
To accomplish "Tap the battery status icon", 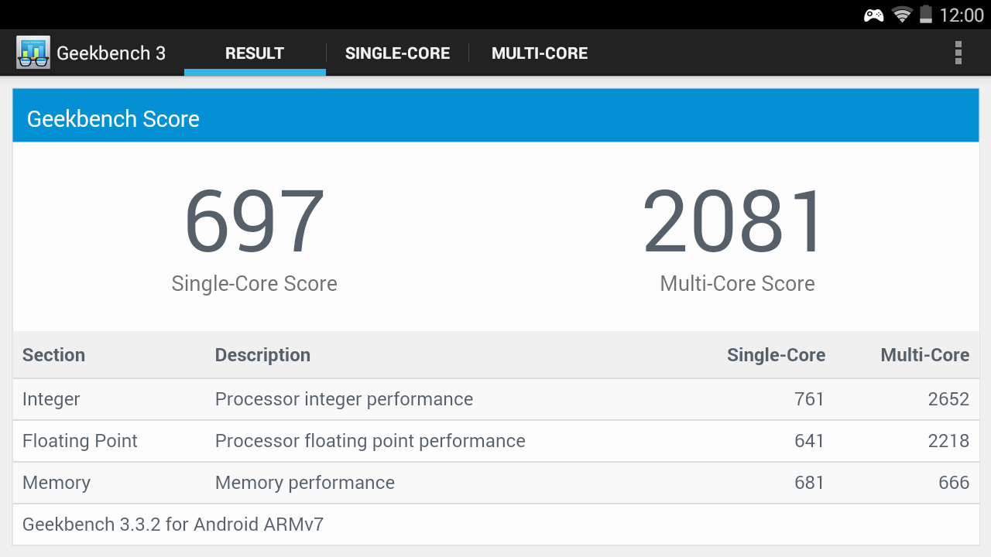I will pyautogui.click(x=925, y=14).
